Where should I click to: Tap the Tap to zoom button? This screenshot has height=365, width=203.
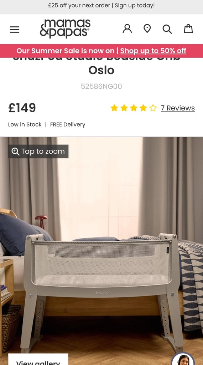[38, 151]
